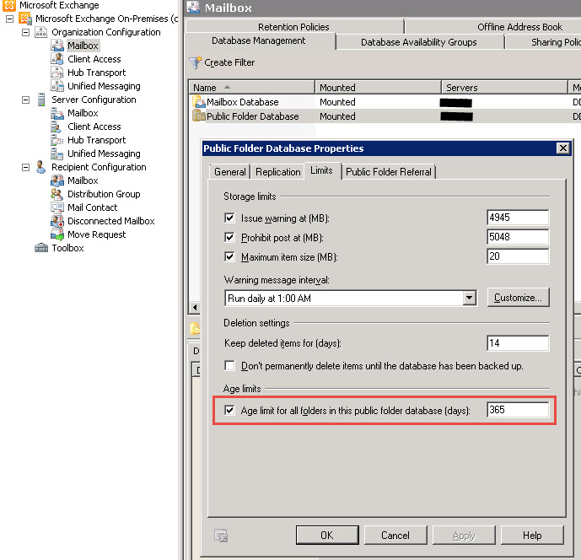Sort by the Servers column header
This screenshot has height=560, width=581.
504,88
